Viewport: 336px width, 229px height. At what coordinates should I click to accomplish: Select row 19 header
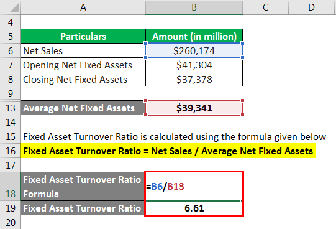(11, 208)
